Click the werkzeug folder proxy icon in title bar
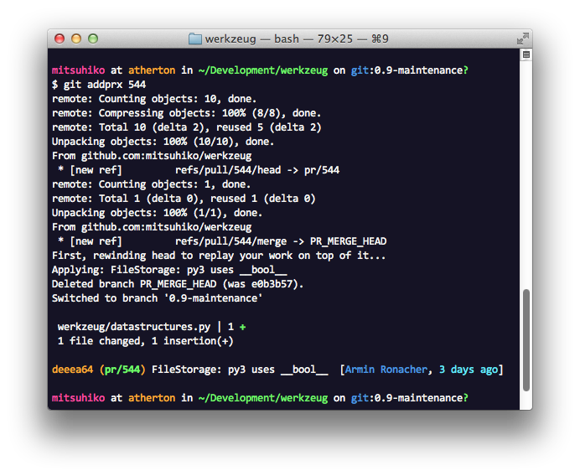580x476 pixels. (195, 39)
